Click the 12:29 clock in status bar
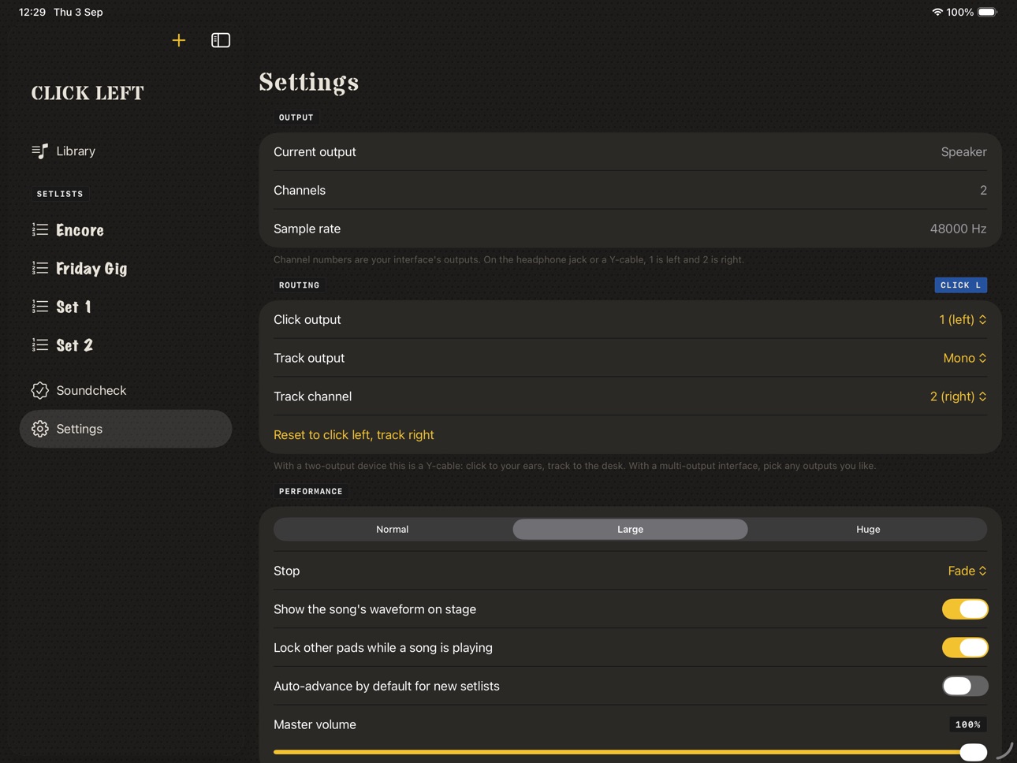Screen dimensions: 1017x763 (x=32, y=12)
